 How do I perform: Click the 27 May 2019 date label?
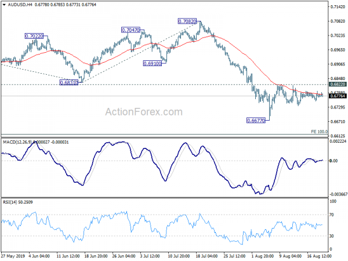pos(13,256)
